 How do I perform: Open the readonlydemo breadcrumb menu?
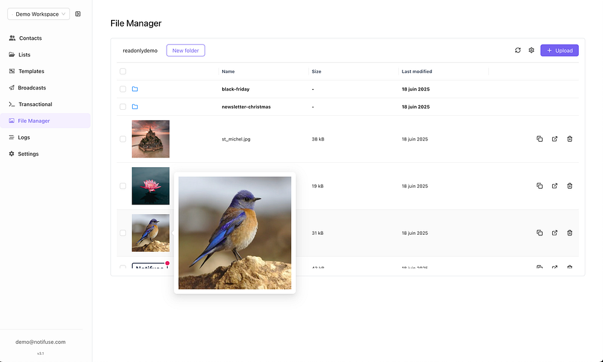pos(139,50)
